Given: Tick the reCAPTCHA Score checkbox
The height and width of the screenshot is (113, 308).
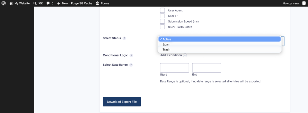Looking at the screenshot, I should 162,27.
